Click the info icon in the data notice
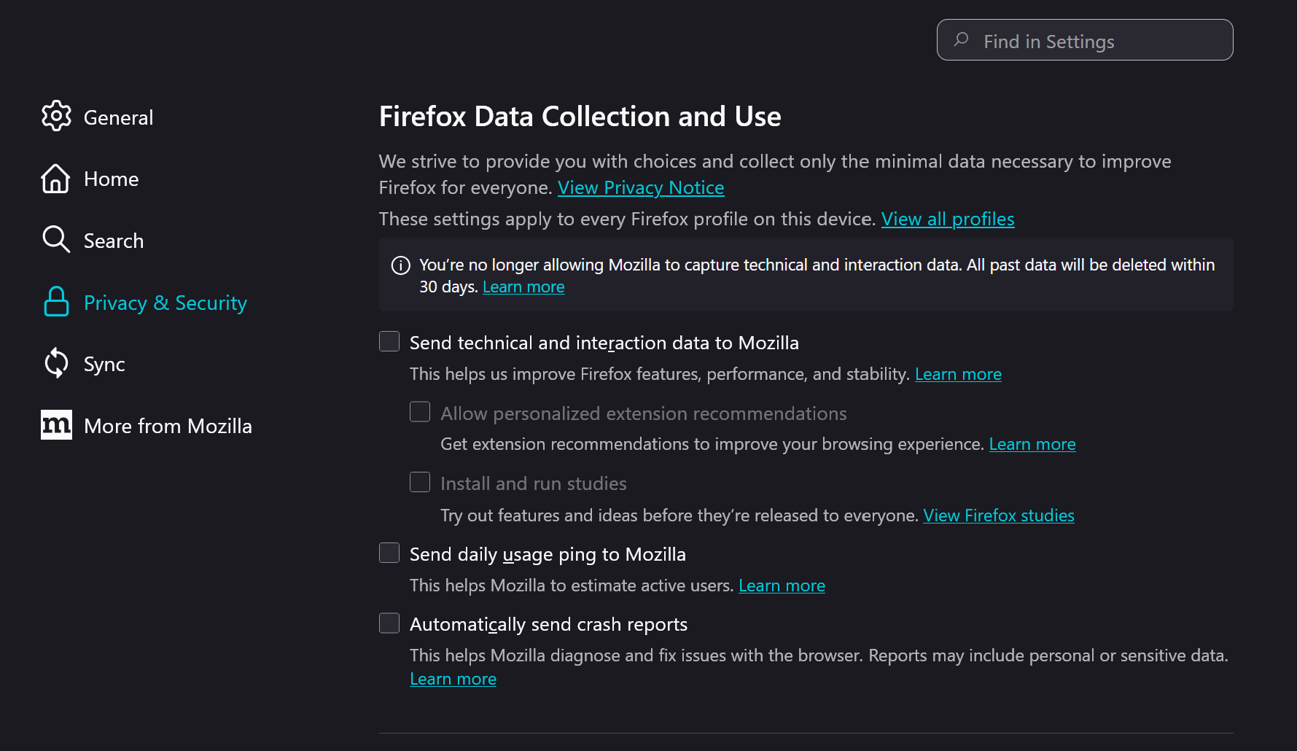The width and height of the screenshot is (1297, 751). [x=400, y=265]
